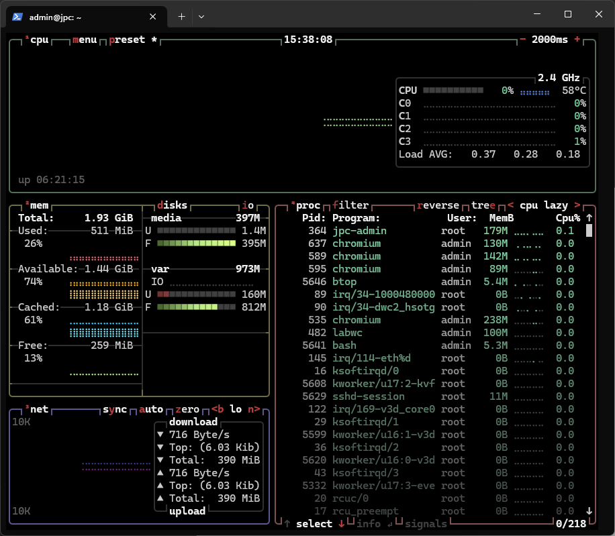615x536 pixels.
Task: Click the PowerShell icon in the terminal tab
Action: tap(17, 16)
